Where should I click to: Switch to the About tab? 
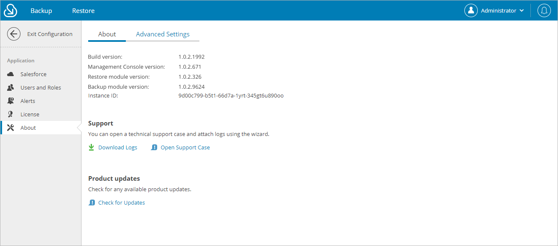point(107,34)
